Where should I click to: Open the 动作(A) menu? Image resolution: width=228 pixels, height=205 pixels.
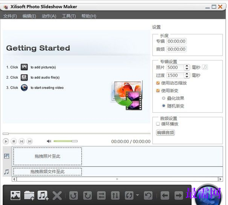click(49, 16)
